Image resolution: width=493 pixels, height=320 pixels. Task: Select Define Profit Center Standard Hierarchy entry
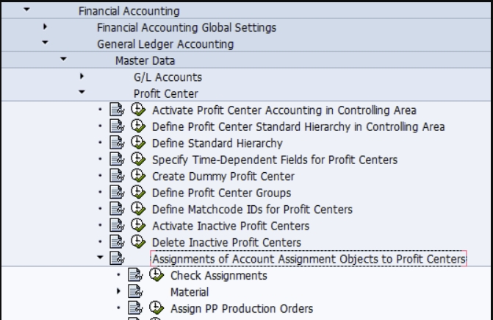(298, 127)
